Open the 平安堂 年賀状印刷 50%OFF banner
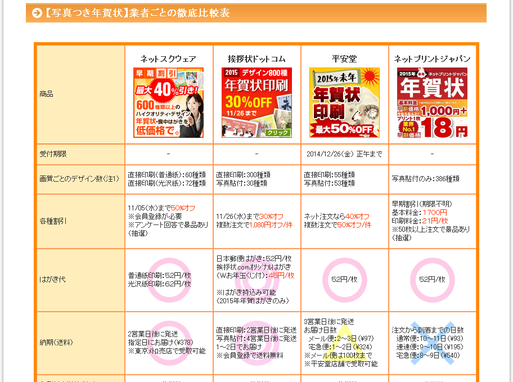513x382 pixels. click(344, 102)
